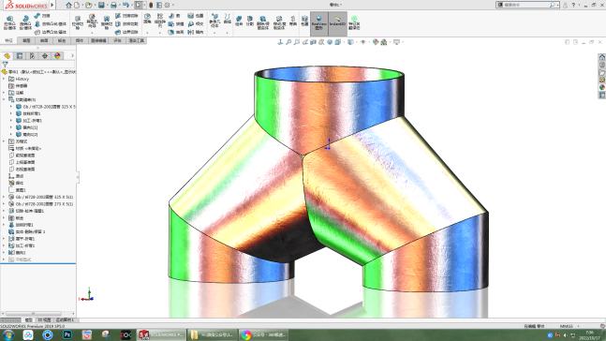606x341 pixels.
Task: Click the Open file icon
Action: 89,5
